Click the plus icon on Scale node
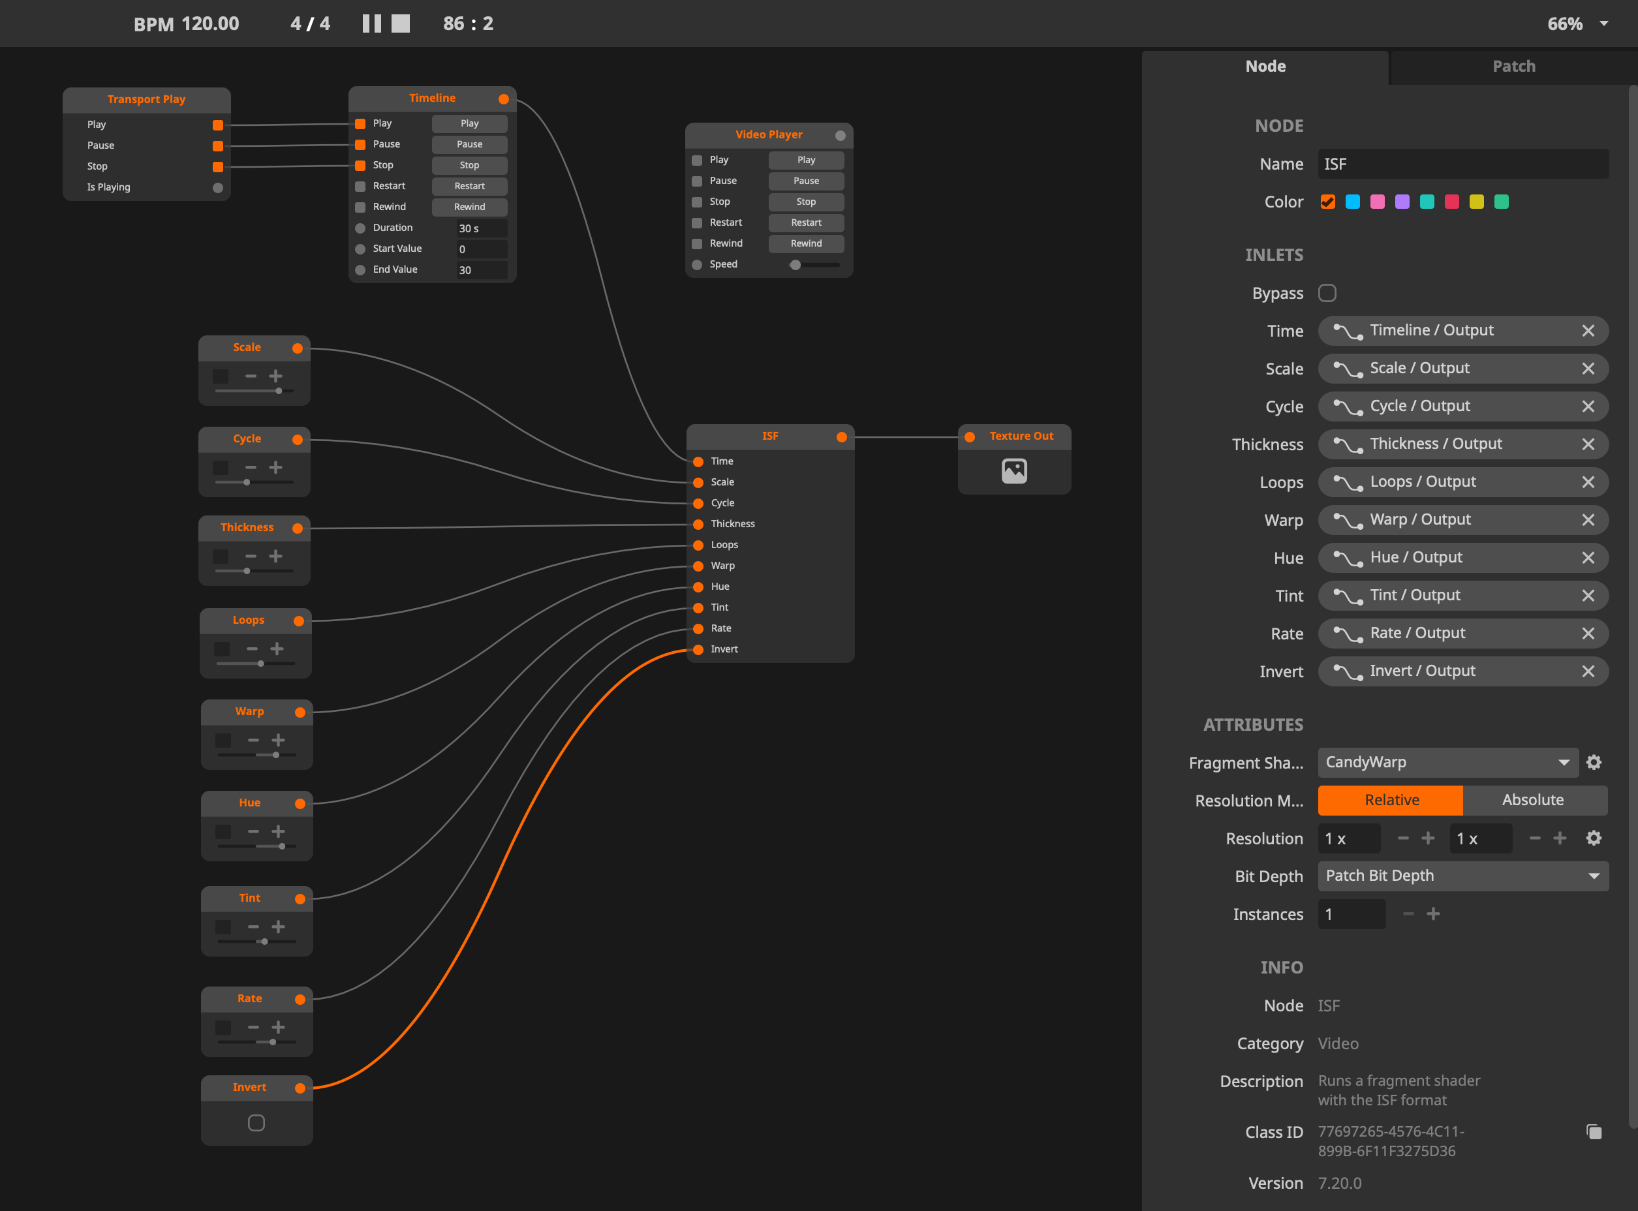The height and width of the screenshot is (1211, 1638). (x=275, y=376)
